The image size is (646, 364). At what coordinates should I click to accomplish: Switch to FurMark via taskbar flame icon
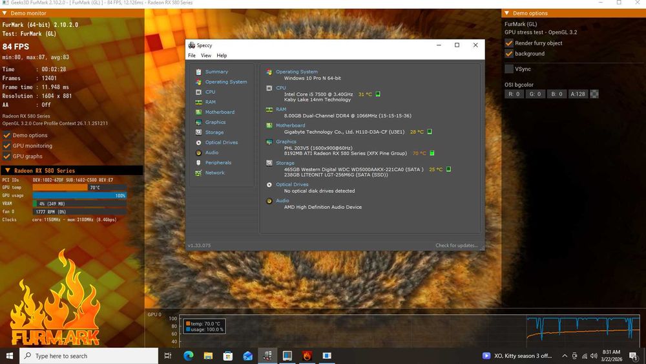[x=307, y=356]
